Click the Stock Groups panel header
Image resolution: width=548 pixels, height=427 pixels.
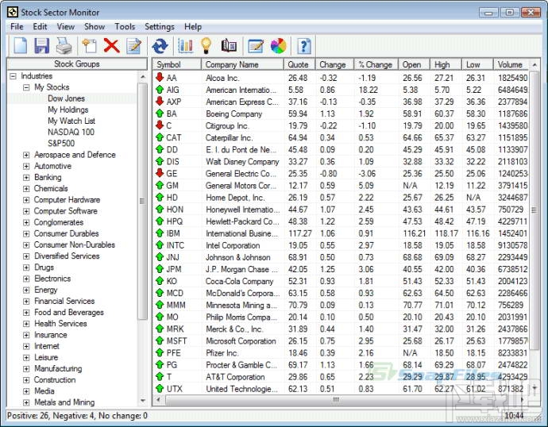77,64
